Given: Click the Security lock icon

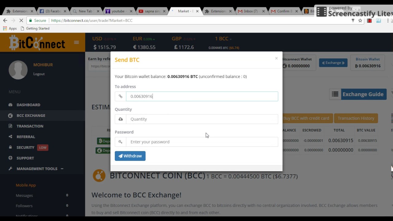Looking at the screenshot, I should tap(10, 147).
